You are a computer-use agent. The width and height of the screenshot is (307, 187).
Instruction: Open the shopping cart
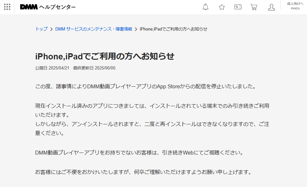click(x=254, y=7)
